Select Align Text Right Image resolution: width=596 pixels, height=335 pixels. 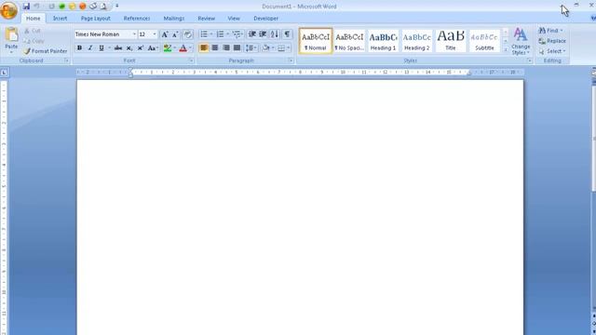coord(225,47)
